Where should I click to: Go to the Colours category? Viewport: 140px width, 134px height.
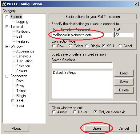pos(22,71)
